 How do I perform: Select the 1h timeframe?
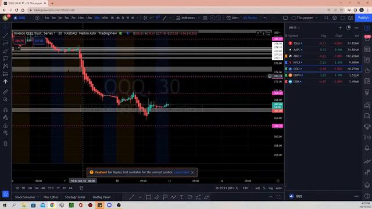[x=112, y=18]
